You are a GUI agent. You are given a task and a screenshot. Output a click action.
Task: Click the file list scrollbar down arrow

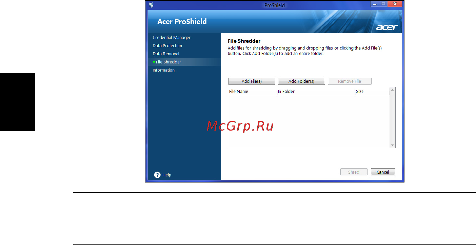pyautogui.click(x=393, y=145)
